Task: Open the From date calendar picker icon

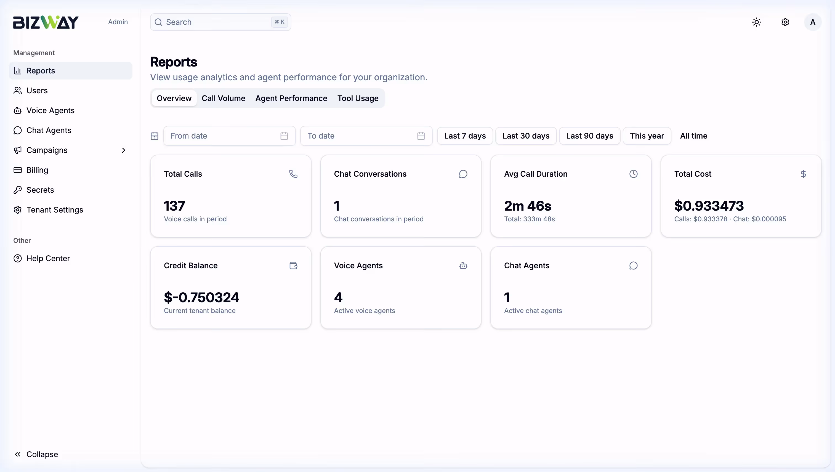Action: 284,136
